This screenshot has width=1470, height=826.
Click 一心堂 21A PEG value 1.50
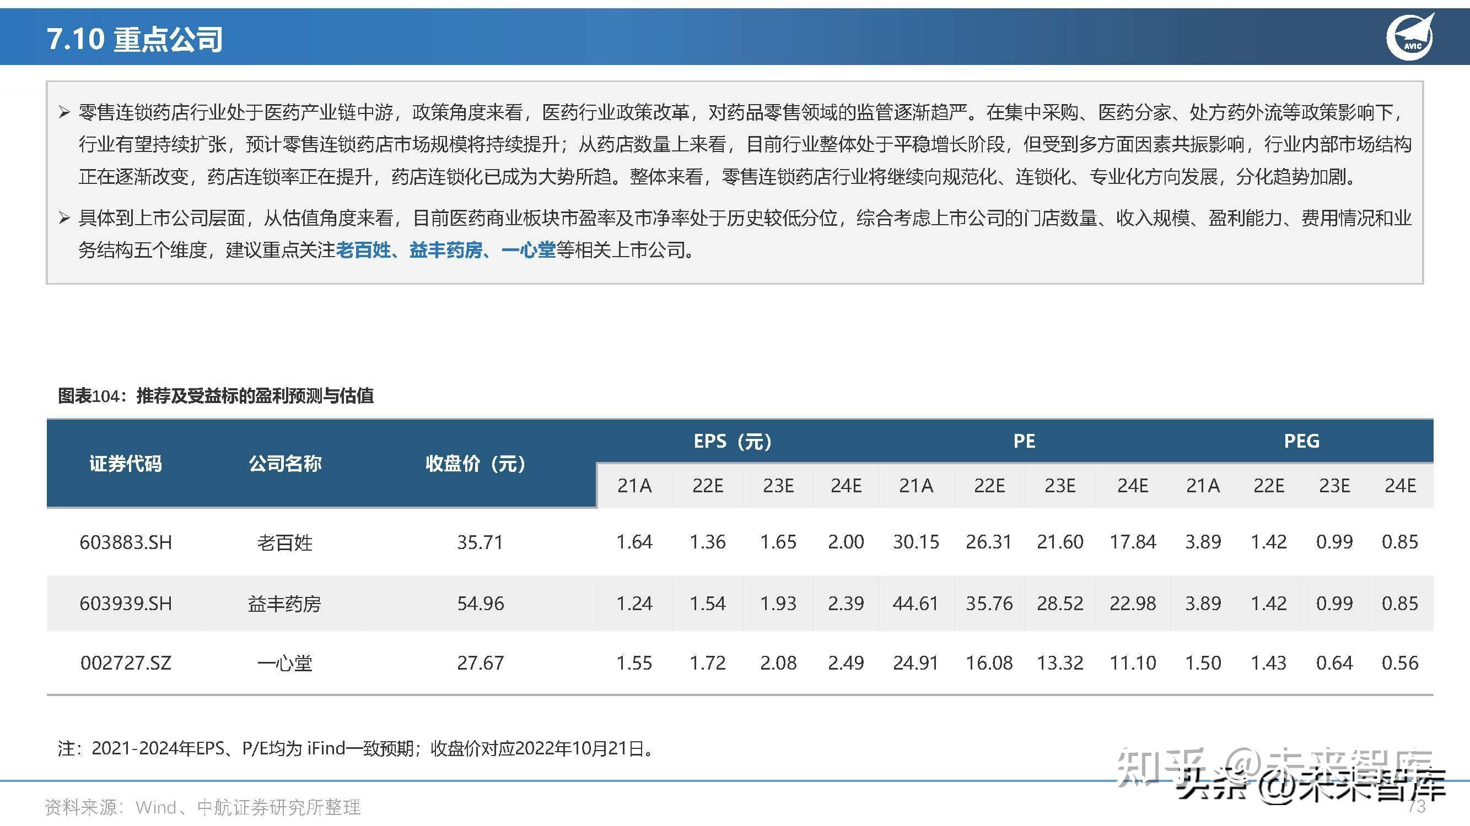point(1203,663)
